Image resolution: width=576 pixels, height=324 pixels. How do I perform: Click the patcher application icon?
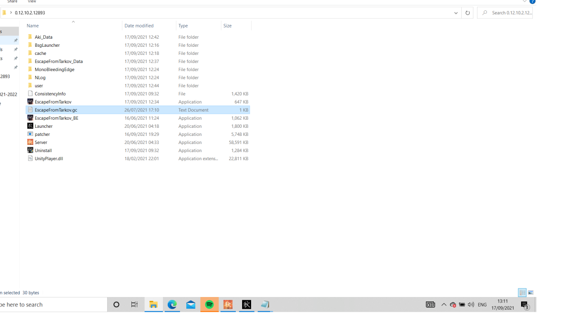point(30,134)
